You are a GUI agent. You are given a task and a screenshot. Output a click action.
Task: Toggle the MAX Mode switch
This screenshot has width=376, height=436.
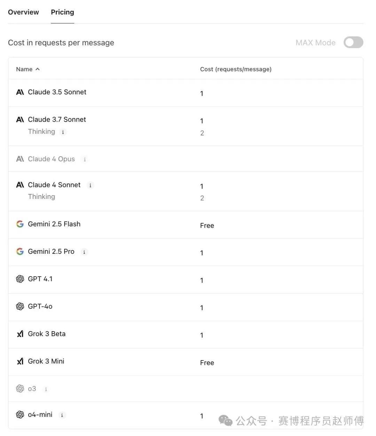[353, 42]
